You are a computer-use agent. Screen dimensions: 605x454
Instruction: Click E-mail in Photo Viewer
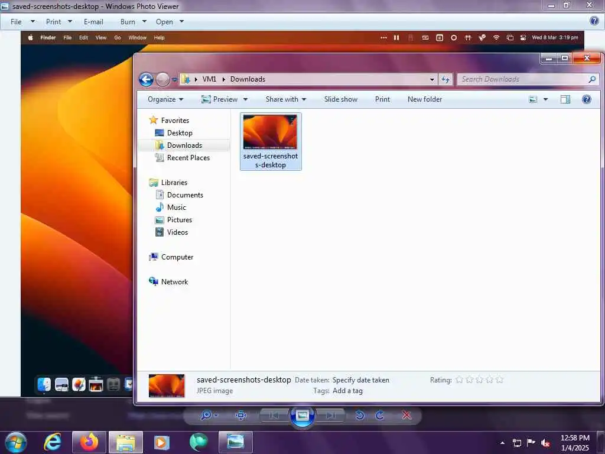tap(93, 22)
